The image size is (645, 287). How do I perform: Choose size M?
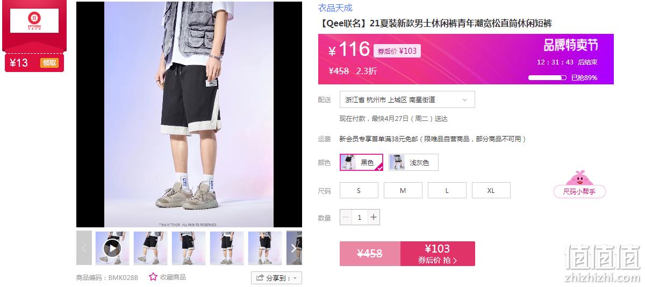pos(403,190)
